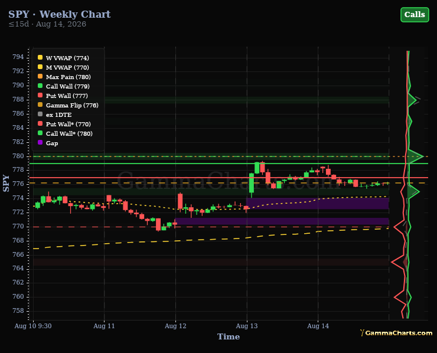Toggle the Max Pain (780) legend entry
The width and height of the screenshot is (437, 353).
click(x=64, y=77)
